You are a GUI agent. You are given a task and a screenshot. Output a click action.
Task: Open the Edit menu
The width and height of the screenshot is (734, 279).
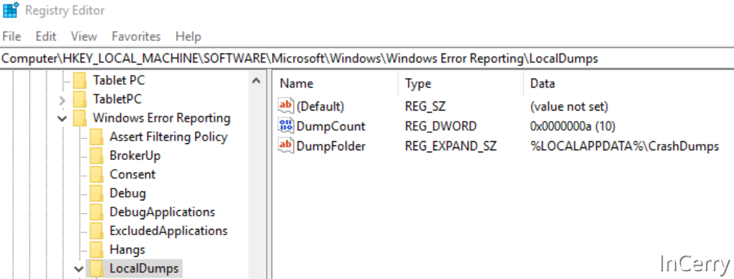(46, 36)
